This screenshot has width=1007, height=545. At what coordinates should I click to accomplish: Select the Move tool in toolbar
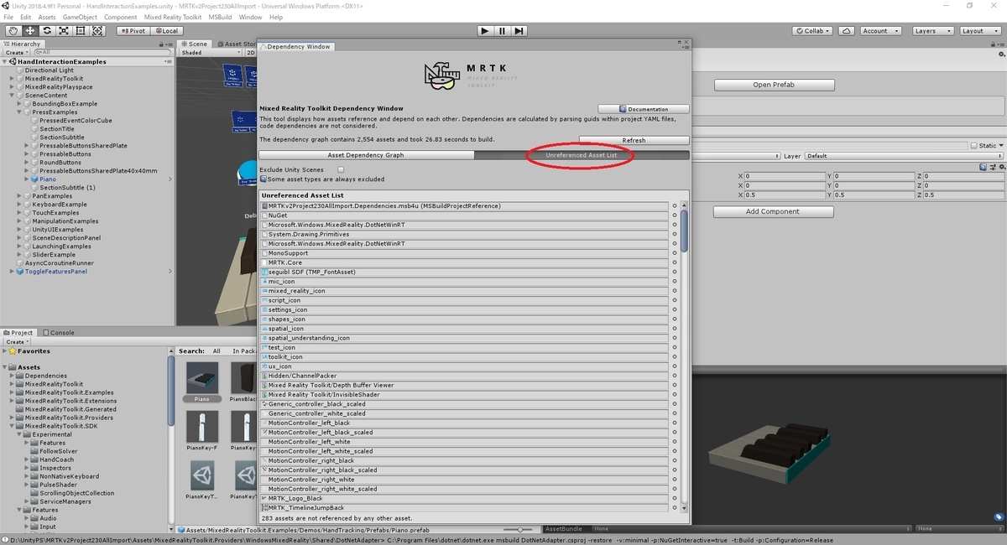pos(29,30)
